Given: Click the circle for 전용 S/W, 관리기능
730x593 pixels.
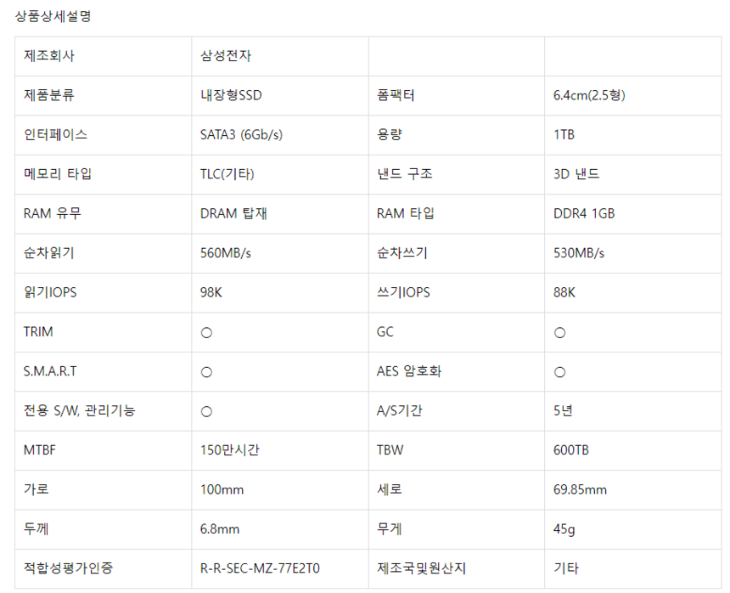Looking at the screenshot, I should pos(206,411).
